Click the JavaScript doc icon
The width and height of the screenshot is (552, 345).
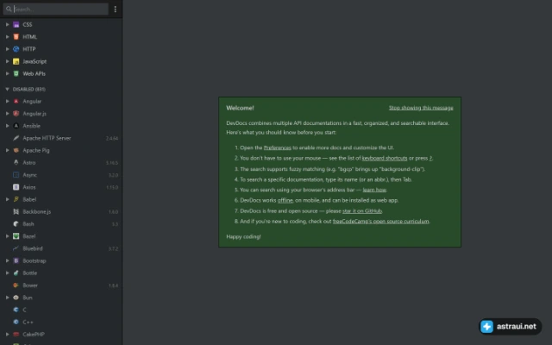(x=16, y=61)
